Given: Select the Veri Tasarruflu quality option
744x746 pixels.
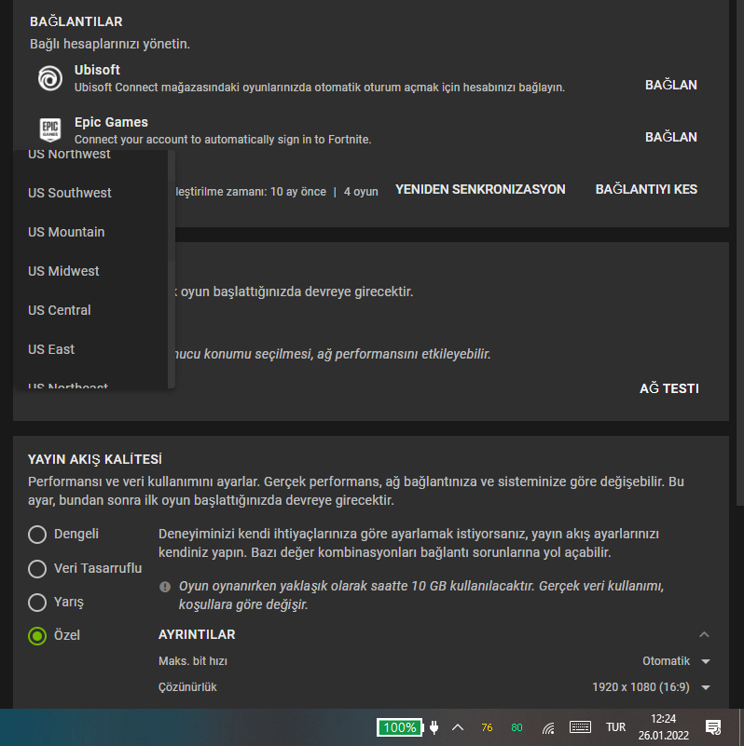Looking at the screenshot, I should click(x=85, y=568).
